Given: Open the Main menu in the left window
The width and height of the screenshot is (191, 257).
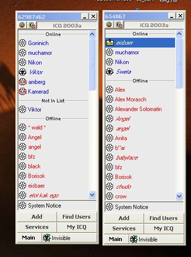Looking at the screenshot, I should (x=29, y=238).
